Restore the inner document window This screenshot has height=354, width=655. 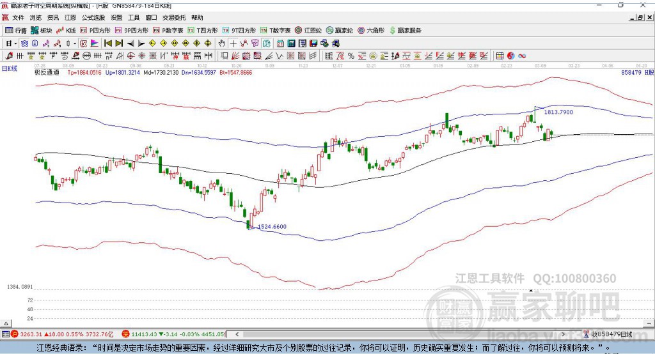(x=640, y=17)
